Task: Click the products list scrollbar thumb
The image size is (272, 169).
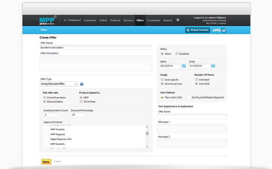Action: 147,133
